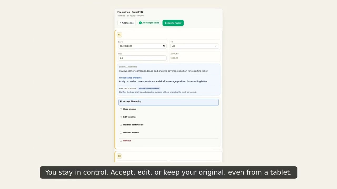Click the explanation text starting 'Clarifies the legal analysis'

coord(158,92)
